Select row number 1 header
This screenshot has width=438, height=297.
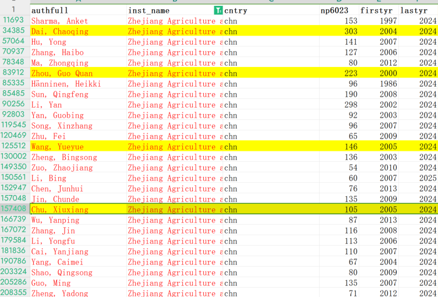[x=14, y=10]
